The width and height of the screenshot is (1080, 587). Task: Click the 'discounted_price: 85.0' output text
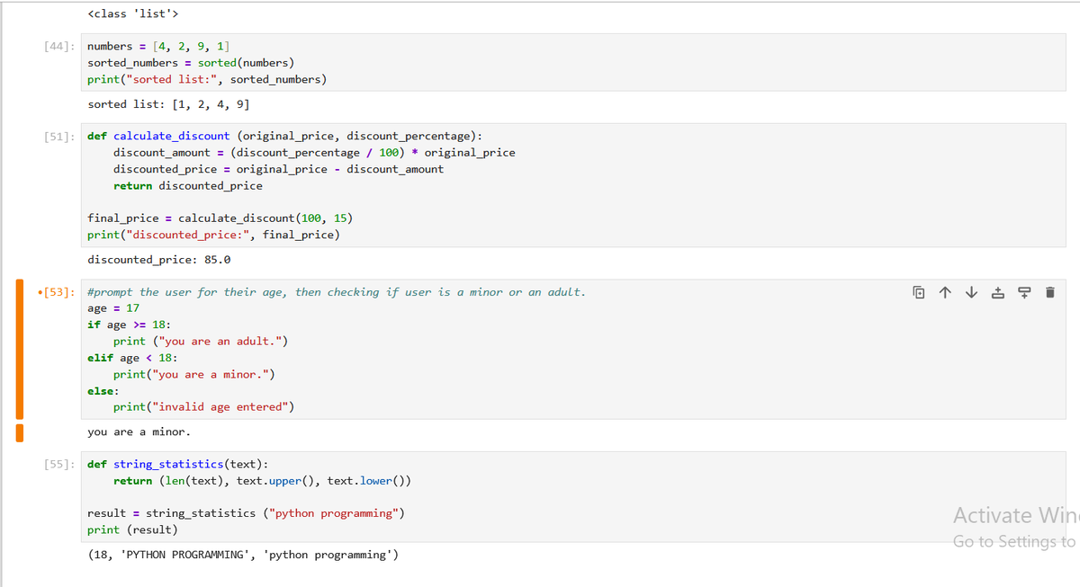[x=159, y=260]
